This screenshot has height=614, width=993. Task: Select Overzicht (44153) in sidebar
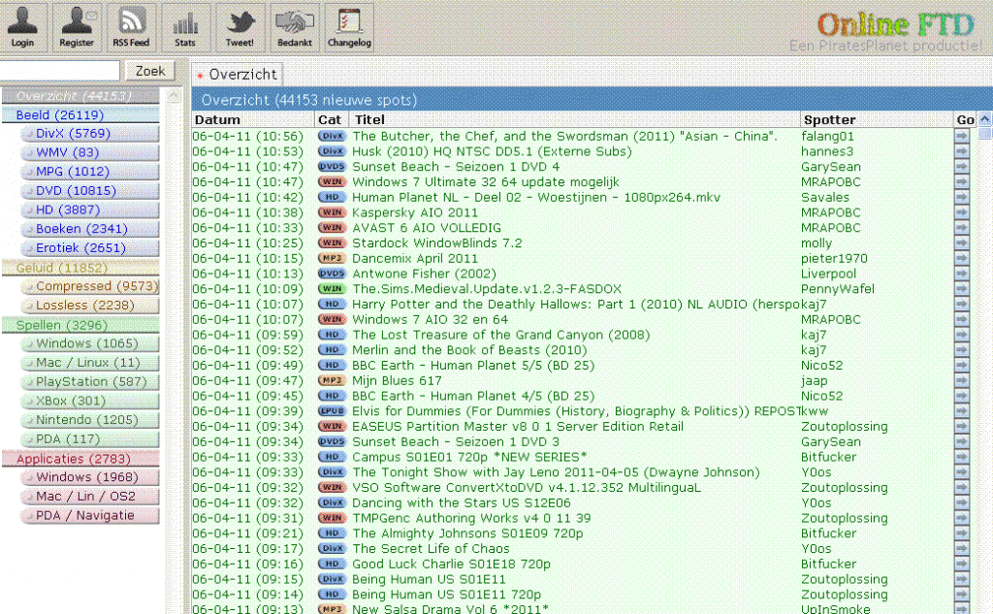point(80,96)
